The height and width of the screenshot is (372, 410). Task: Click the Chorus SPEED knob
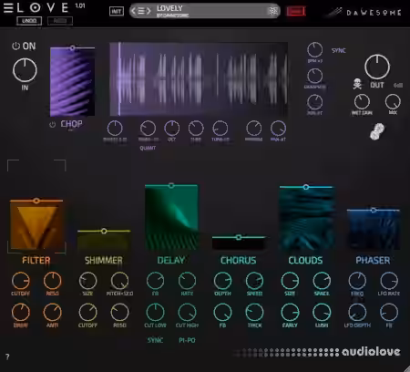[x=254, y=281]
